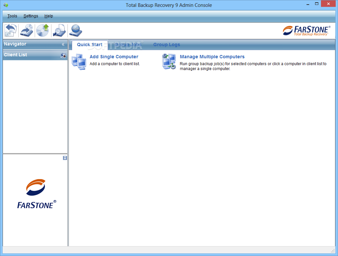
Task: Click the Manage Multiple Computers link
Action: coord(212,57)
